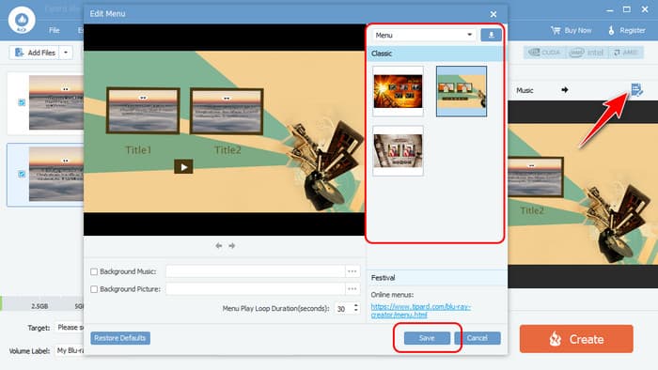Screen dimensions: 658x370
Task: Select the Classic category header
Action: [435, 54]
